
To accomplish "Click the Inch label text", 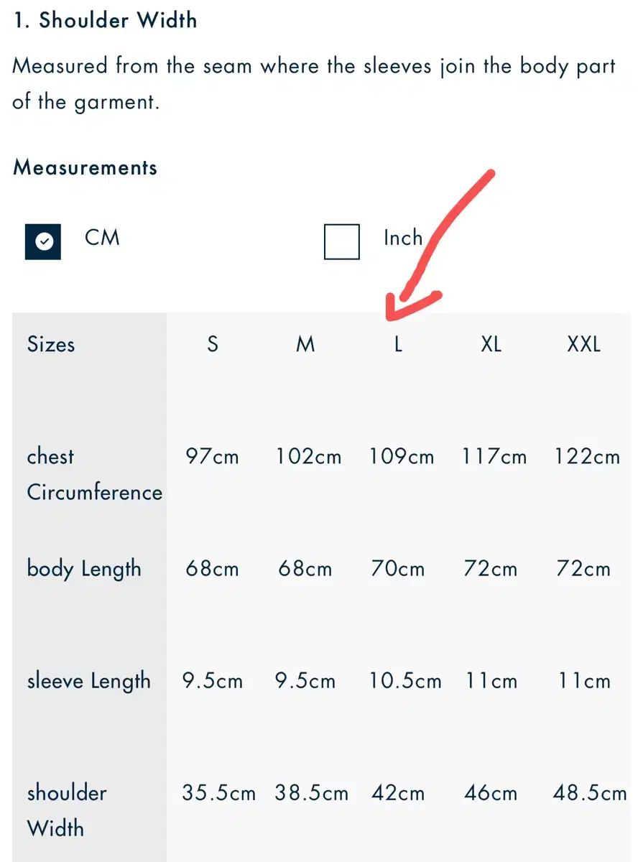I will click(x=402, y=238).
